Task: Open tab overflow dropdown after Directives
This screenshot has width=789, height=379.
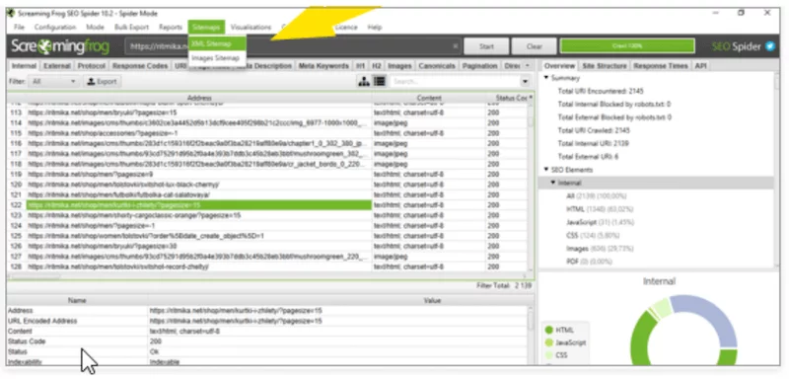Action: (527, 66)
